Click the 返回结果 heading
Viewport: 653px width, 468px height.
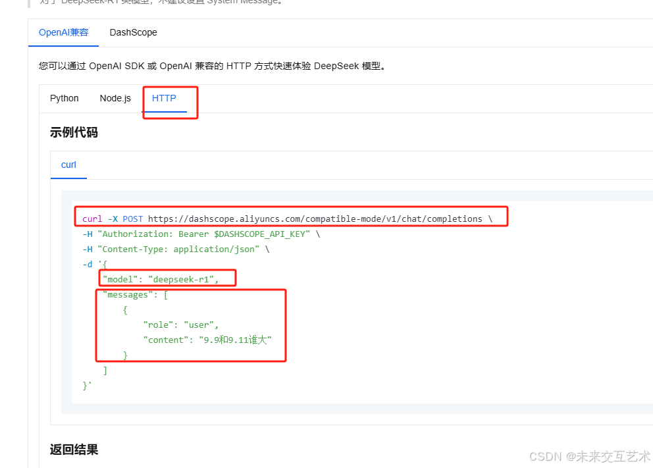(x=74, y=450)
